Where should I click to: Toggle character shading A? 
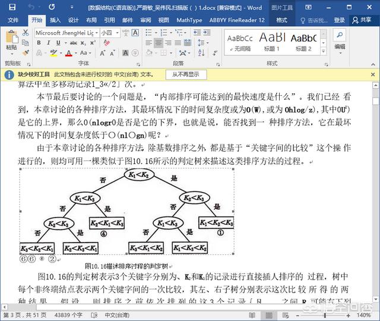point(125,53)
